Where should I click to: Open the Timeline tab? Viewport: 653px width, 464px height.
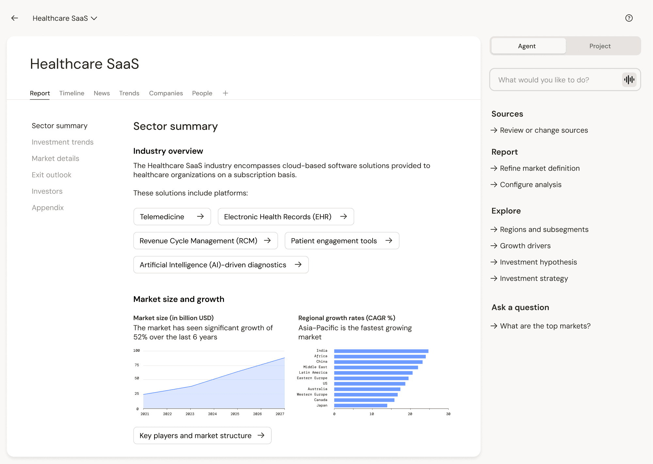click(x=72, y=93)
